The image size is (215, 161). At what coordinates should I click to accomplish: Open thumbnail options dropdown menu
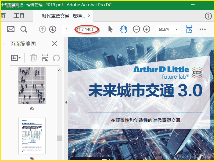pos(16,58)
